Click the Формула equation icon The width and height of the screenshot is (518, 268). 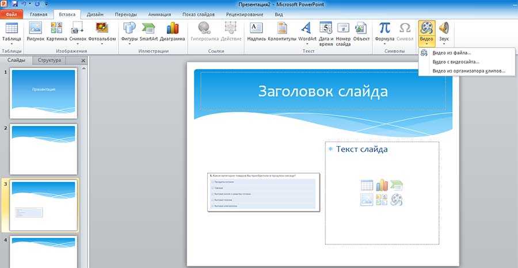pyautogui.click(x=384, y=28)
